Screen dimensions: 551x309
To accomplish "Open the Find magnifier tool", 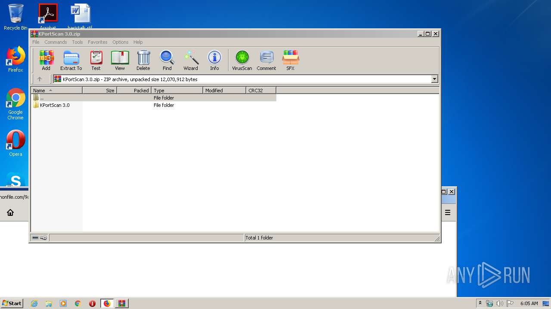I will tap(167, 61).
